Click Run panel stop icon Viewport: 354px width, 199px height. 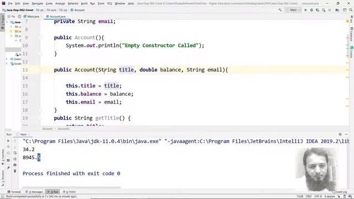[x=8, y=146]
